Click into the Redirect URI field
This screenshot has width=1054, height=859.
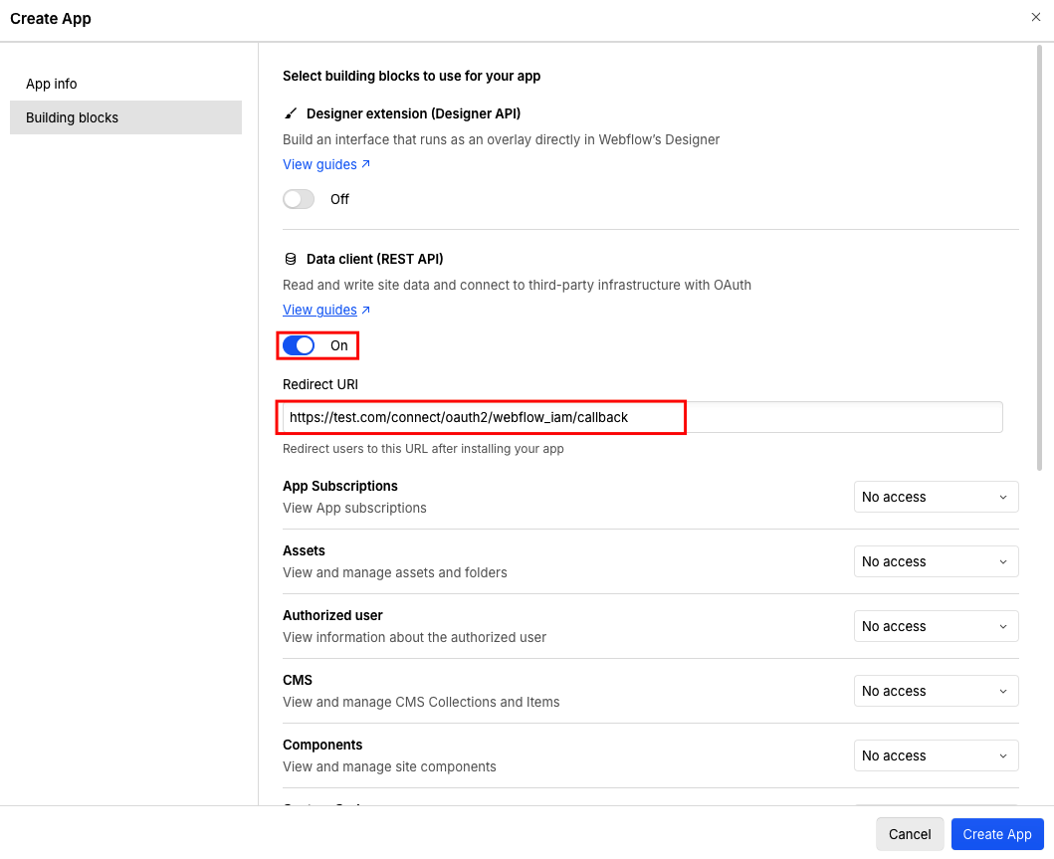tap(642, 417)
